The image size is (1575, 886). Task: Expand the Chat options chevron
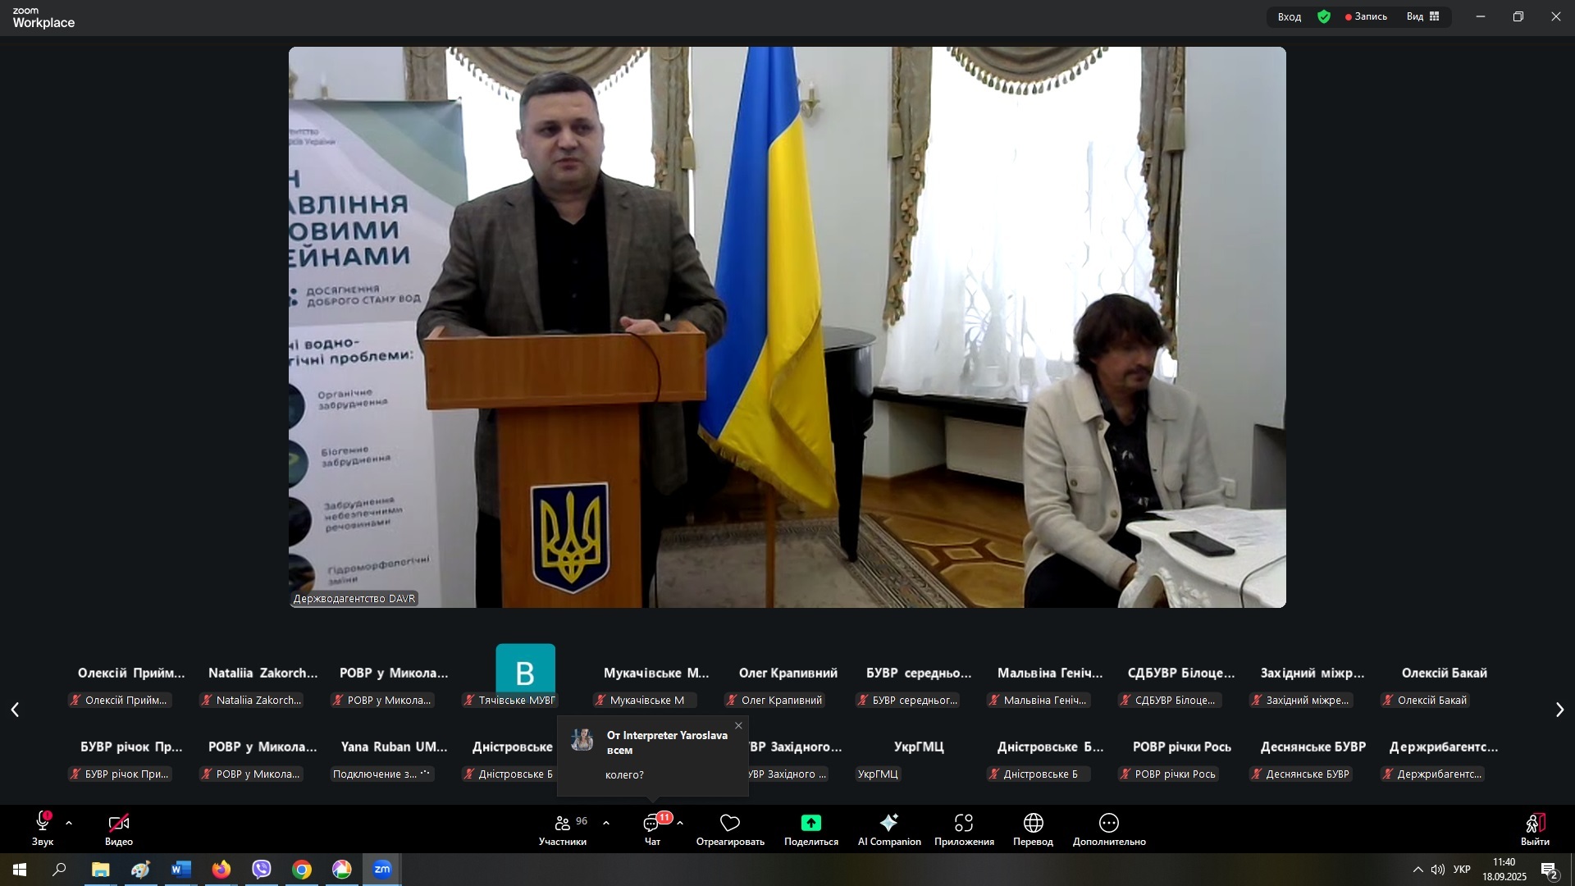point(680,823)
